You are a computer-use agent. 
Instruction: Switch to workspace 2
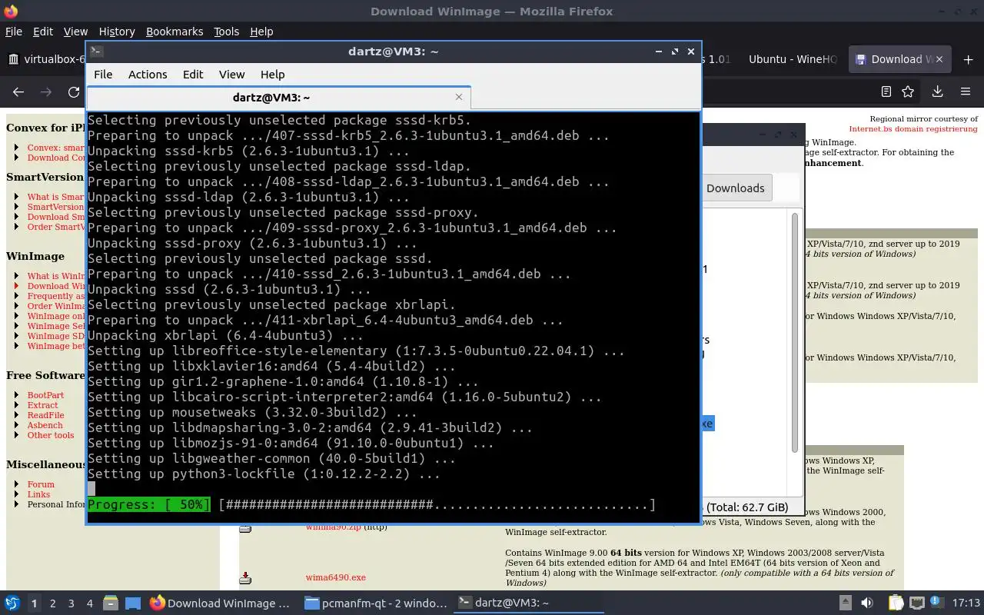click(52, 603)
